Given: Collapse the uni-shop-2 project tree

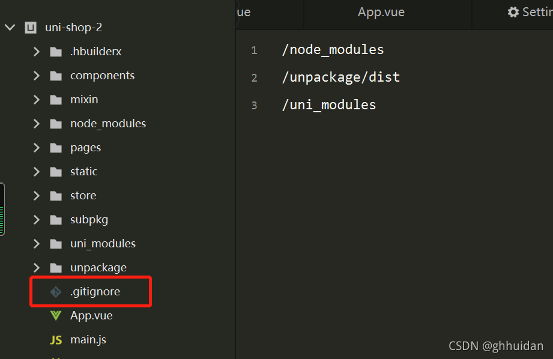Looking at the screenshot, I should pyautogui.click(x=10, y=27).
